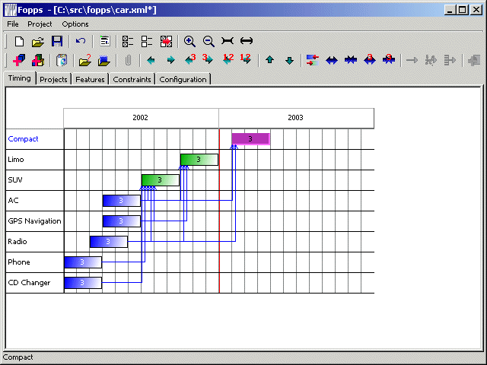This screenshot has height=365, width=487.
Task: Select the CD Changer row label
Action: pos(29,283)
